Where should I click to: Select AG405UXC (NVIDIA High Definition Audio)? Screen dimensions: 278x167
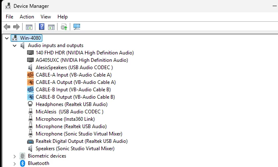[x=82, y=60]
